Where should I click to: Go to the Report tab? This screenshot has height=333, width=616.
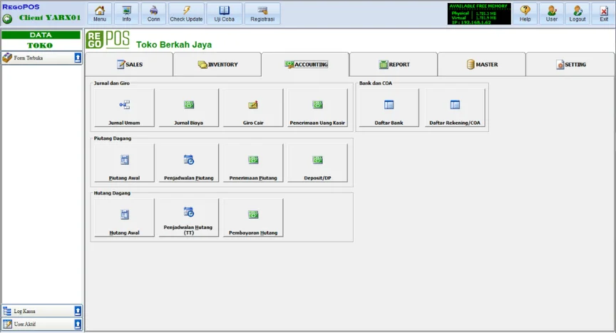[394, 64]
